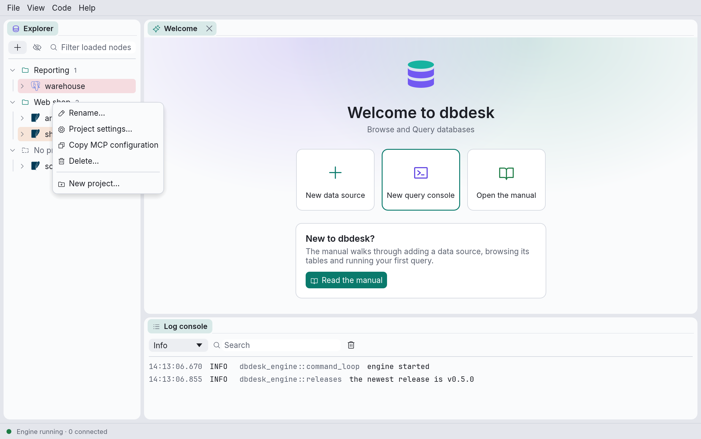Close the Welcome tab
Viewport: 701px width, 439px height.
pos(209,28)
